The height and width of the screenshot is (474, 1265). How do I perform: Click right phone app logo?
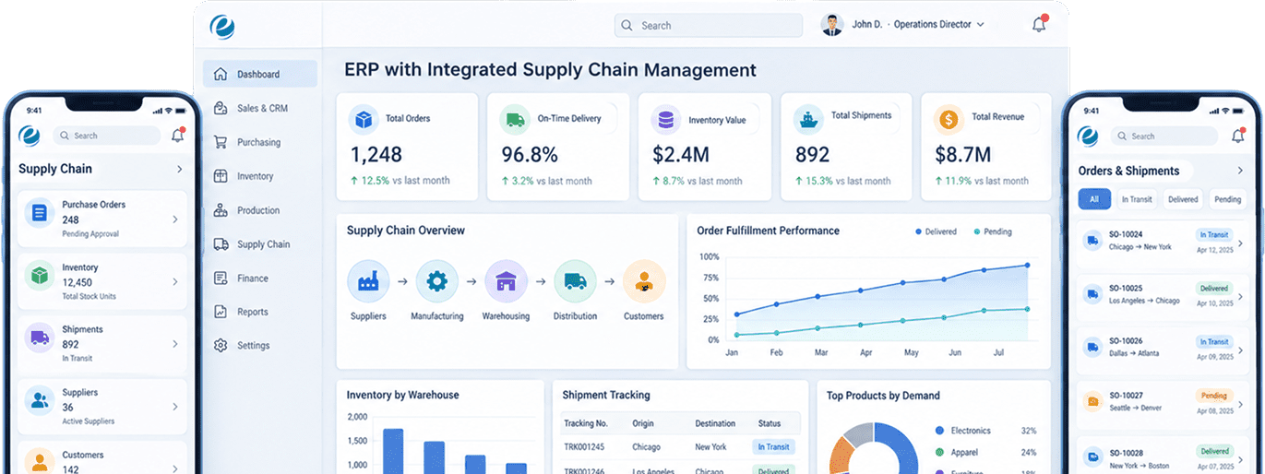(x=1088, y=136)
